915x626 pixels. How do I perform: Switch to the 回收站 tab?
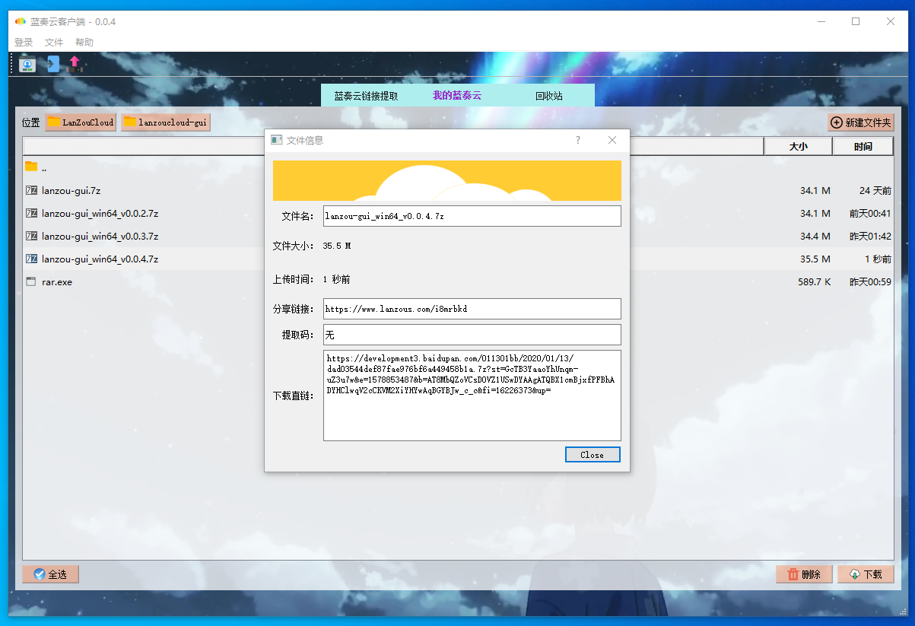550,95
